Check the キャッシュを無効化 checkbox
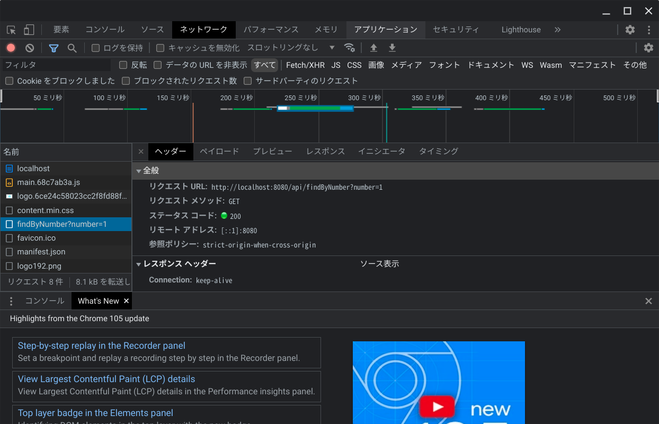 [x=161, y=48]
